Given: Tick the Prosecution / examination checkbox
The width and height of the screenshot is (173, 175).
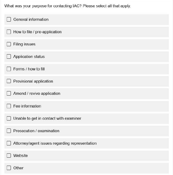Looking at the screenshot, I should click(9, 131).
